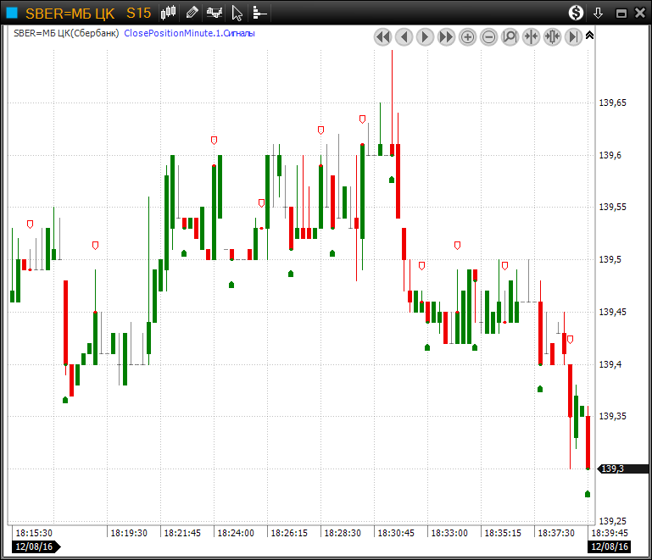Image resolution: width=652 pixels, height=560 pixels.
Task: Collapse the chart navigation toolbar
Action: coord(590,36)
